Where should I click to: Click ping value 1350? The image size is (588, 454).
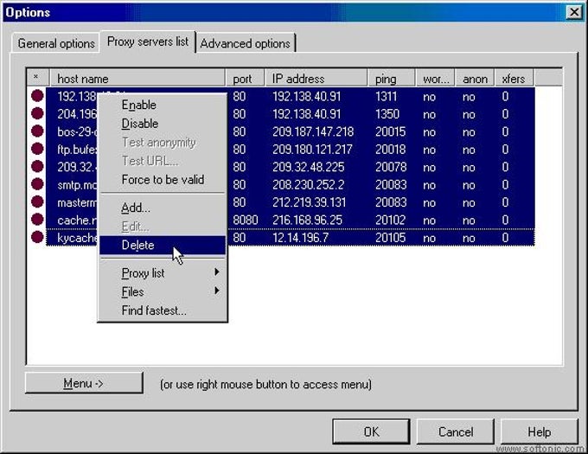pos(387,114)
